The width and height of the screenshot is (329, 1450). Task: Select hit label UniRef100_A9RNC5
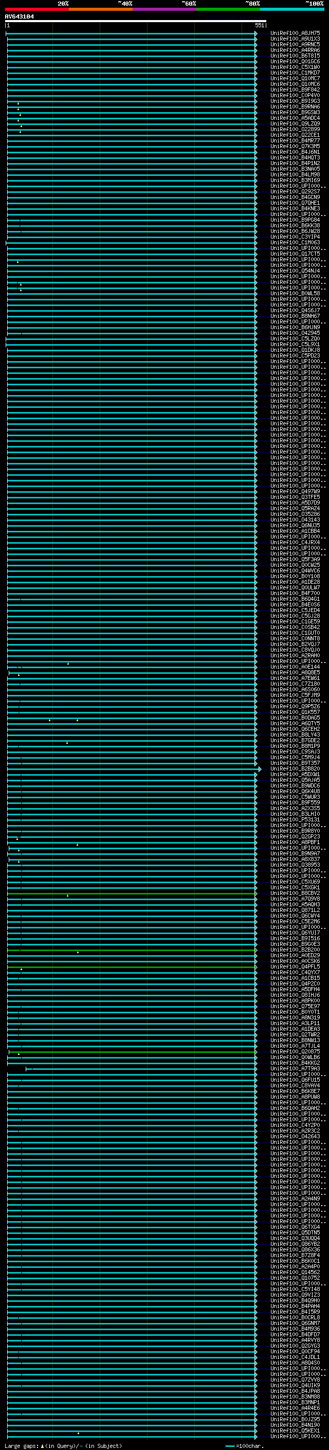(x=295, y=44)
